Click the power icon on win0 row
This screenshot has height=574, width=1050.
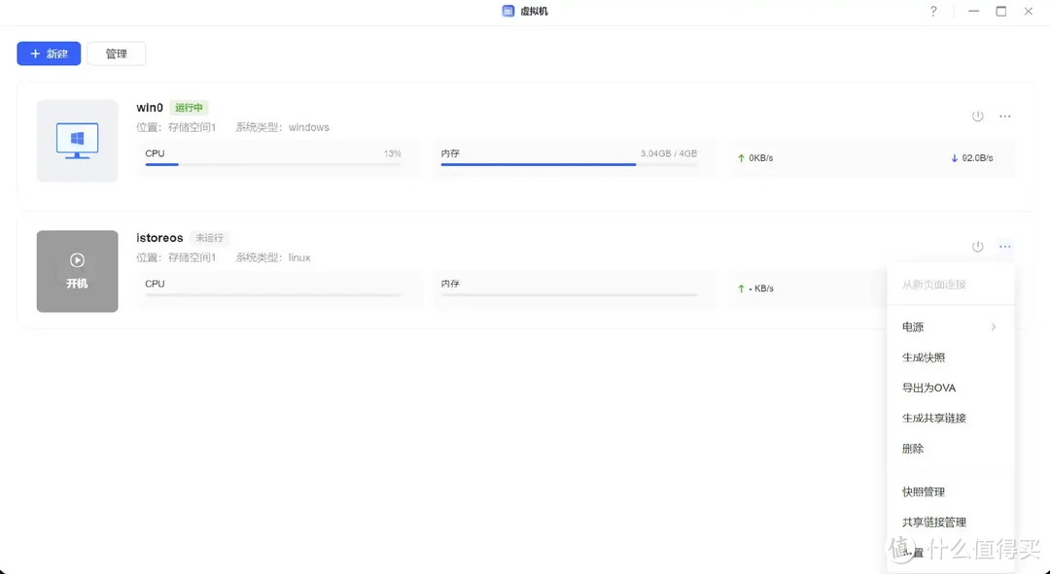(977, 116)
